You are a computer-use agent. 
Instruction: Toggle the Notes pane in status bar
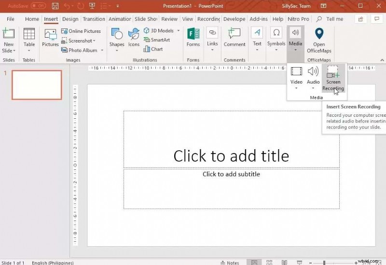click(x=229, y=263)
